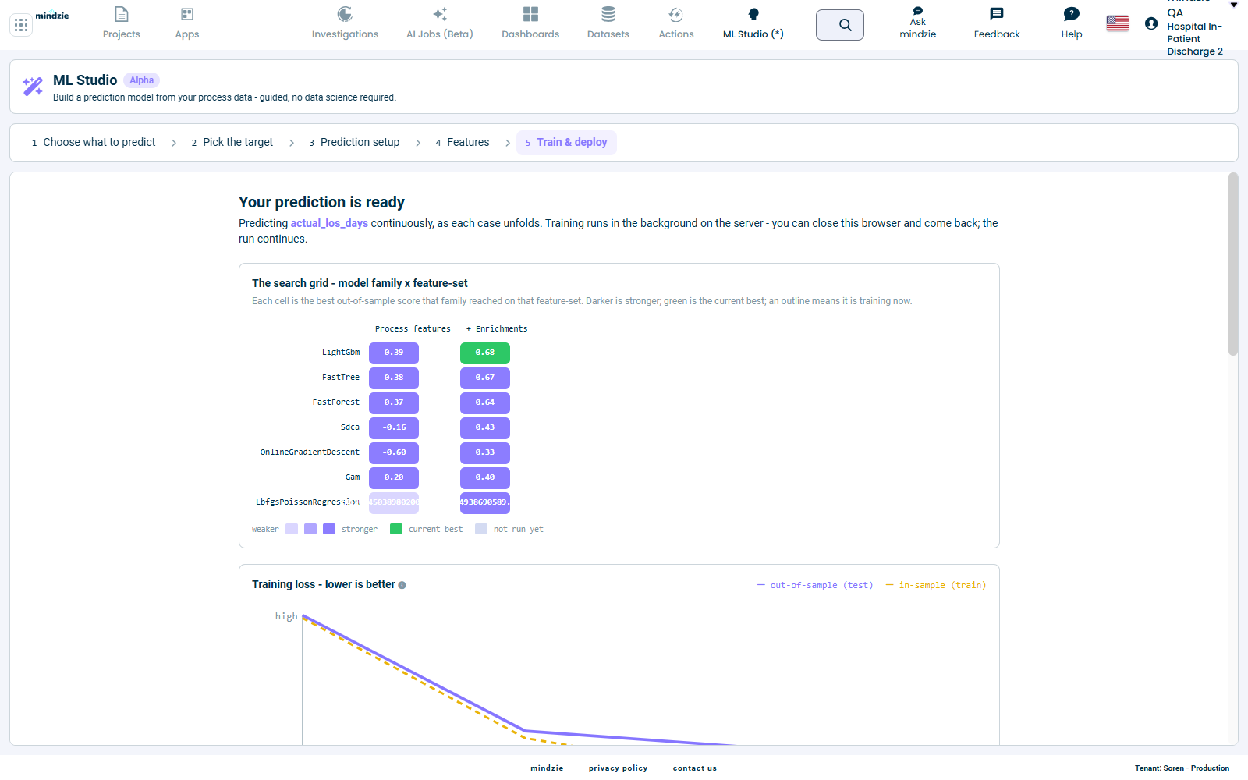Image resolution: width=1248 pixels, height=780 pixels.
Task: Open Investigations in the top bar
Action: (345, 23)
